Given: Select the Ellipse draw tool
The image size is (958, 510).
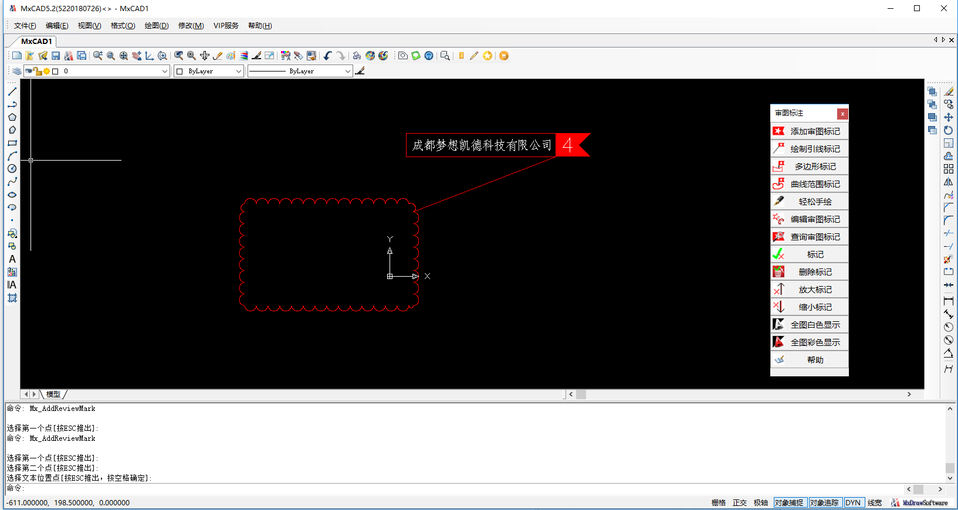Looking at the screenshot, I should click(x=12, y=195).
